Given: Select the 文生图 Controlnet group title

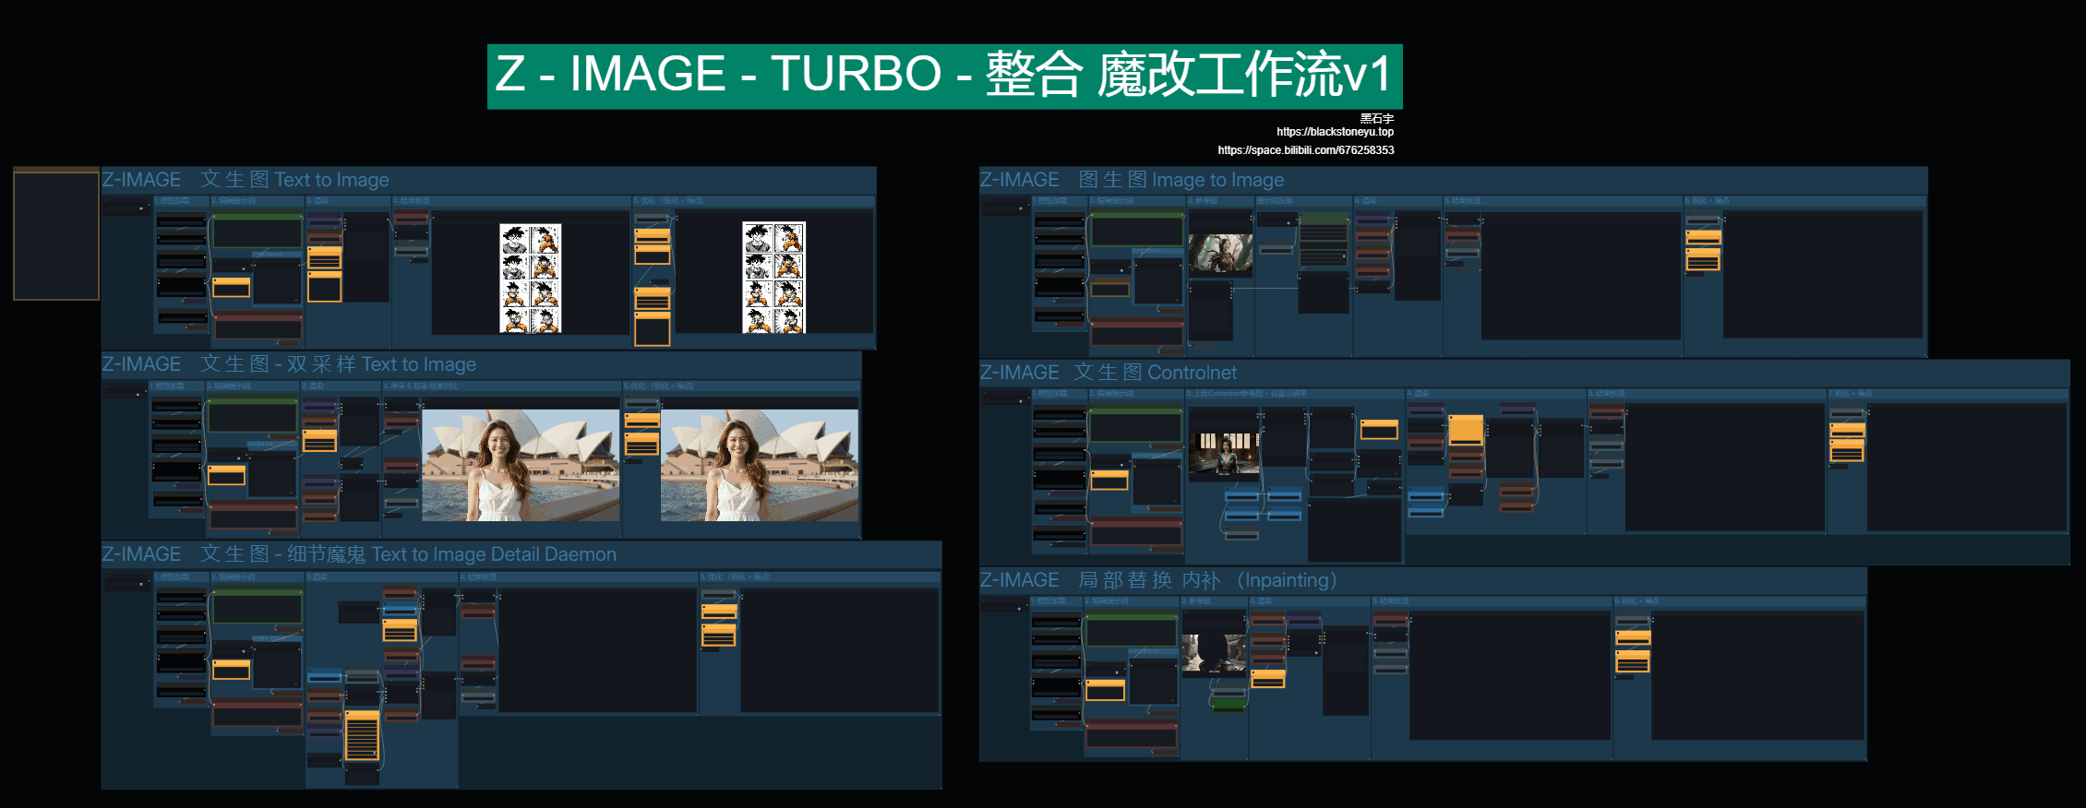Looking at the screenshot, I should (x=1108, y=373).
